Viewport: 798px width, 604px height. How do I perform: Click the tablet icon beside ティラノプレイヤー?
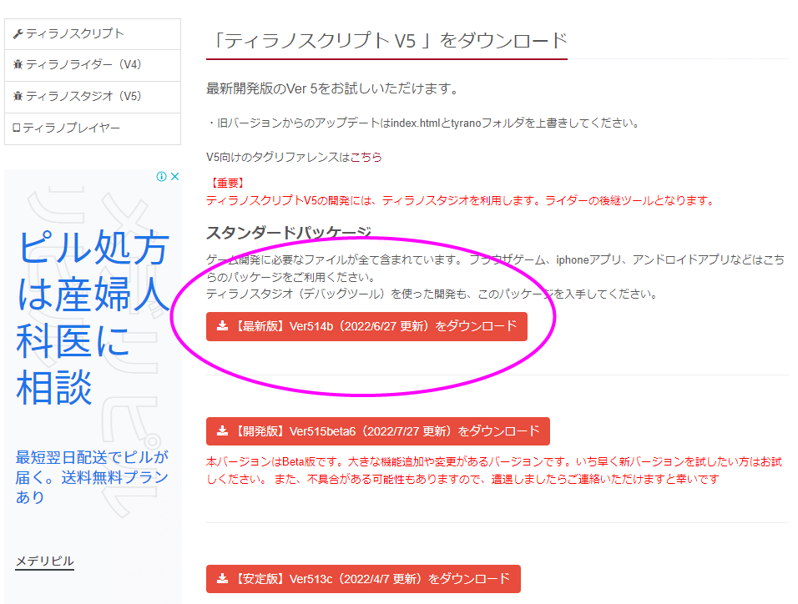(17, 128)
